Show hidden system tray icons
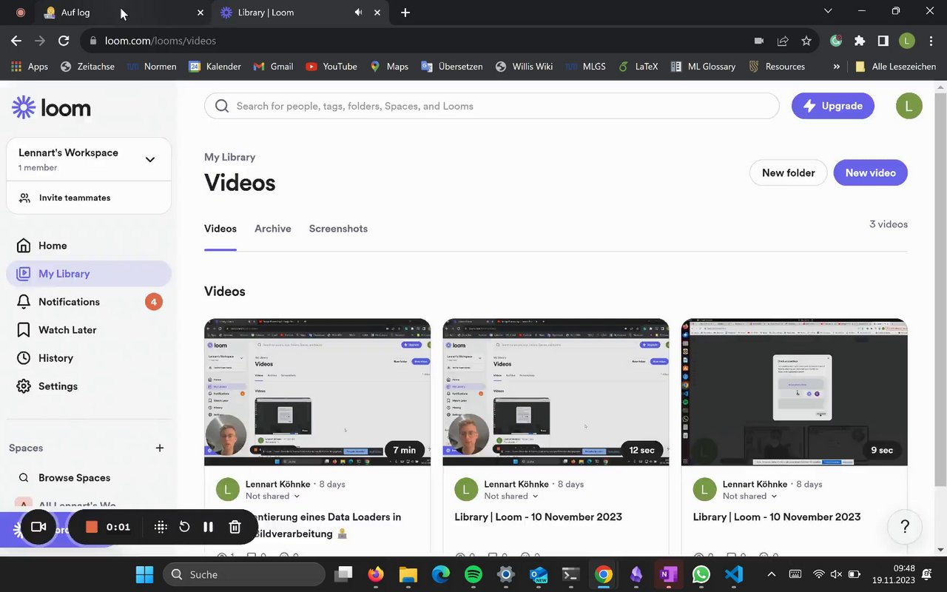Viewport: 947px width, 592px height. [x=772, y=574]
